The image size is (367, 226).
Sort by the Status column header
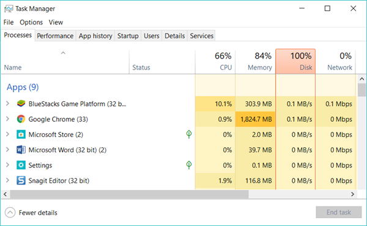tap(162, 62)
